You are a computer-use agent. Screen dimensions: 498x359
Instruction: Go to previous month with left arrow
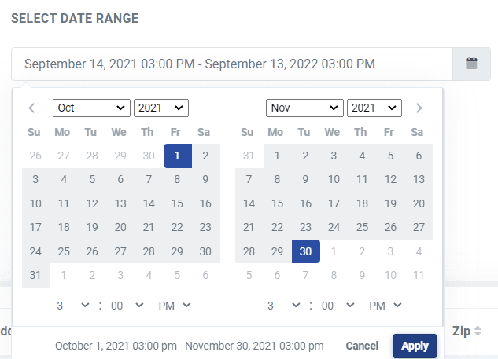(31, 108)
